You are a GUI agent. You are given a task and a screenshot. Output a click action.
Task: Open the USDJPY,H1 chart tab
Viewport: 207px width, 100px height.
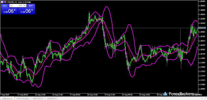coord(52,99)
